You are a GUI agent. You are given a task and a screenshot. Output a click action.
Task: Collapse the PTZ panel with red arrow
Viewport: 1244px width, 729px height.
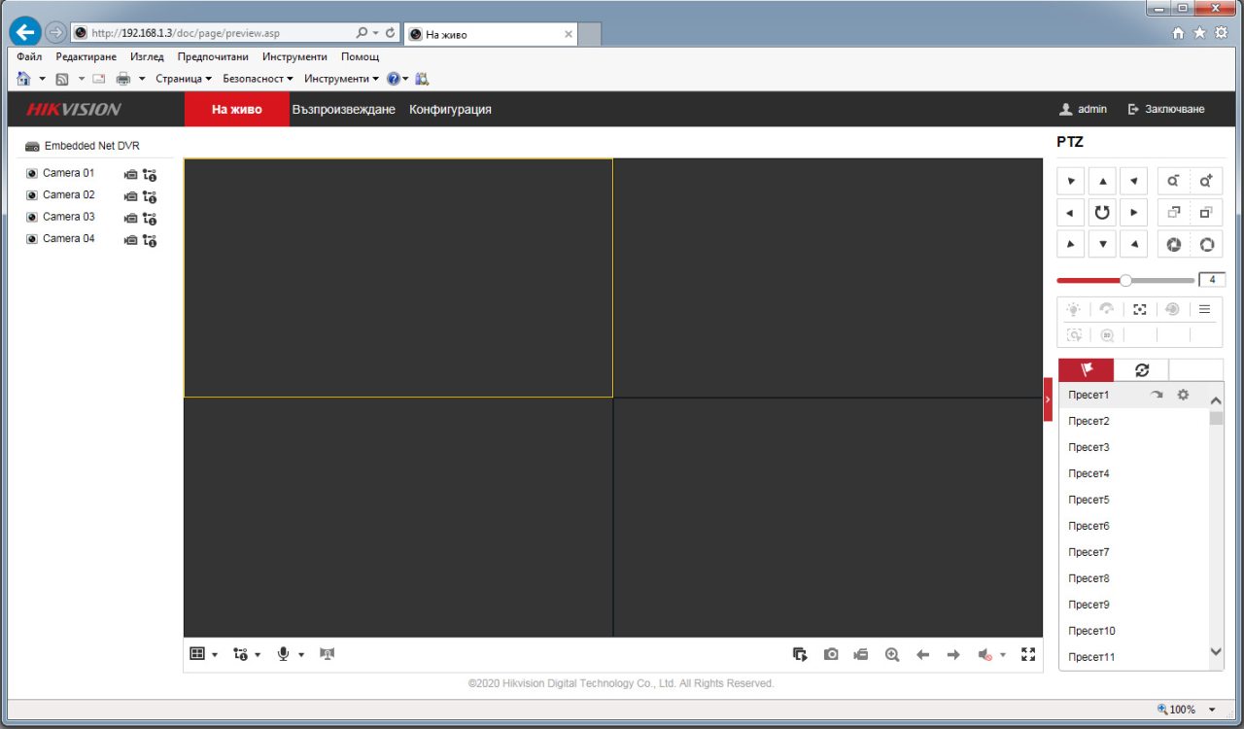tap(1048, 399)
